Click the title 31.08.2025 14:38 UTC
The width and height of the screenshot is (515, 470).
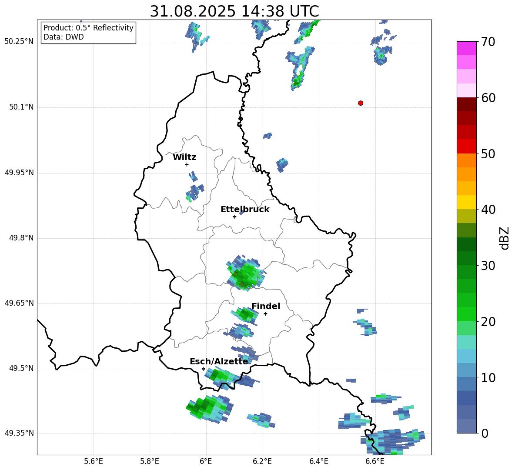[x=234, y=11]
